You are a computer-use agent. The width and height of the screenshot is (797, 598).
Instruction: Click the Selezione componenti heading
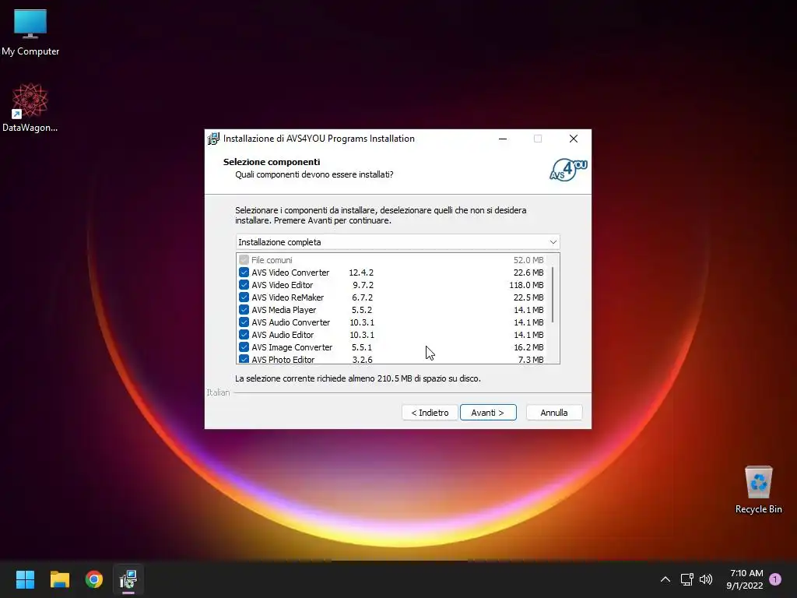coord(272,162)
